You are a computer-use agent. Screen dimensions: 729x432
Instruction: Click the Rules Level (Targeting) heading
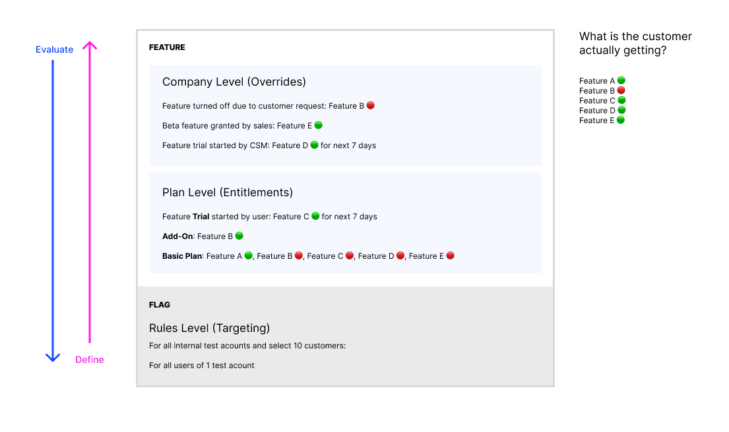[x=209, y=328]
